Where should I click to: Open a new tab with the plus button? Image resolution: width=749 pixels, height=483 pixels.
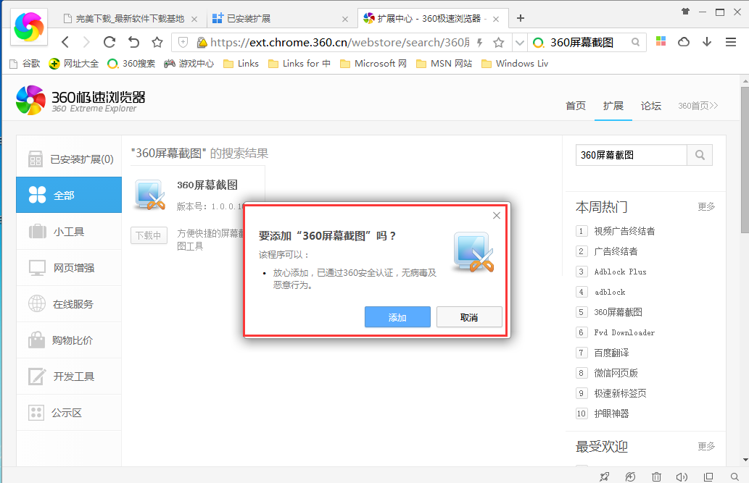(x=521, y=18)
